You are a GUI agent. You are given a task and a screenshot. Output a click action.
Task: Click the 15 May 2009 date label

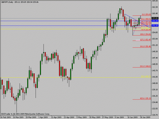pos(94,117)
